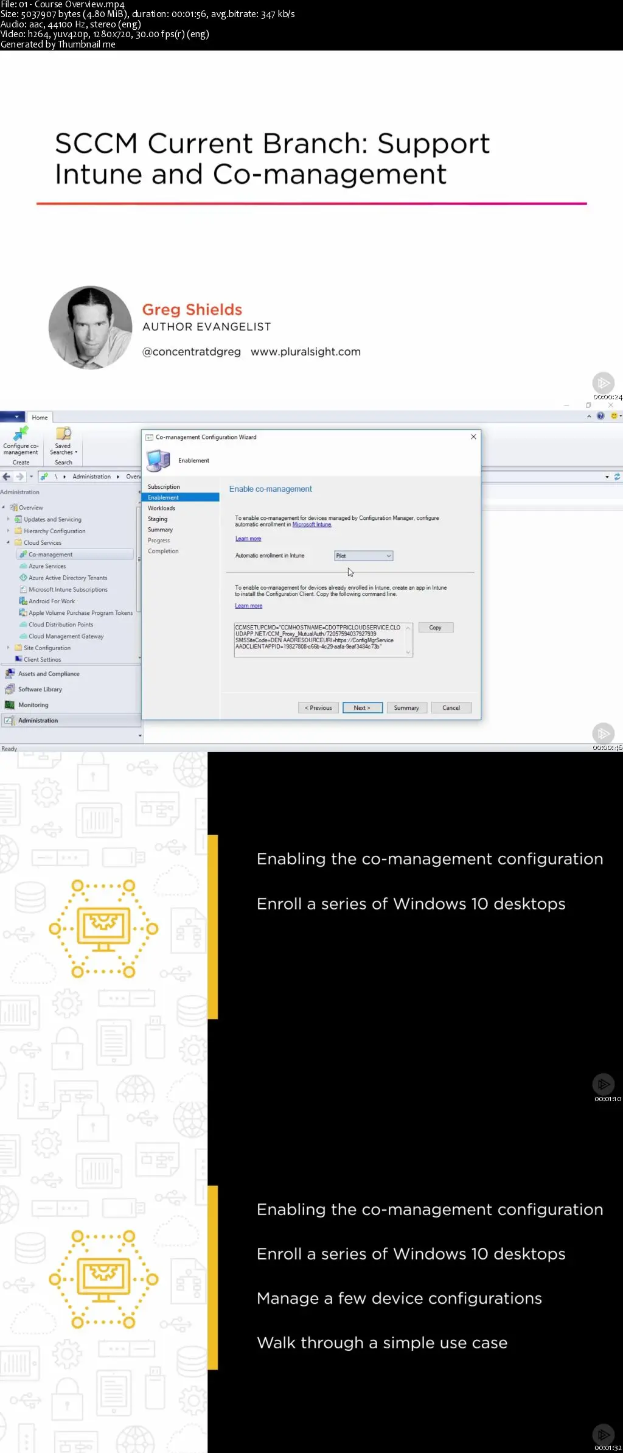Click Learn more above the command line box

[x=249, y=606]
